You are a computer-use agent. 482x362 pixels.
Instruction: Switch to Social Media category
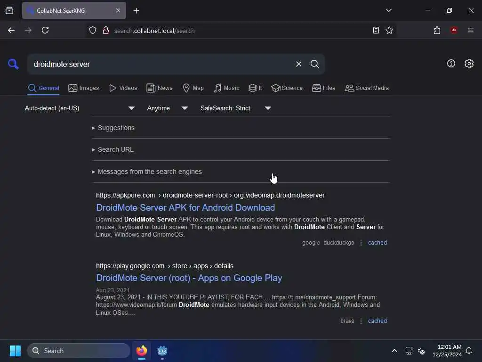coord(367,88)
